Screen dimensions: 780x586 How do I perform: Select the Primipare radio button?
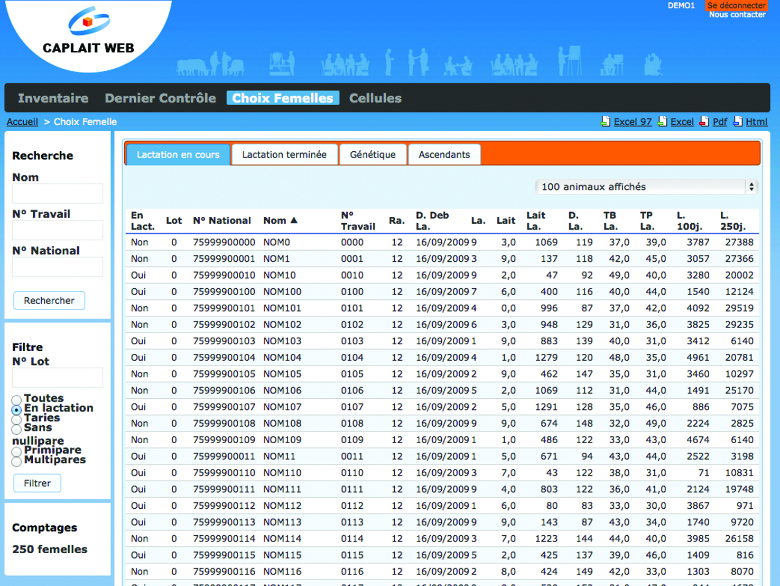(x=16, y=452)
